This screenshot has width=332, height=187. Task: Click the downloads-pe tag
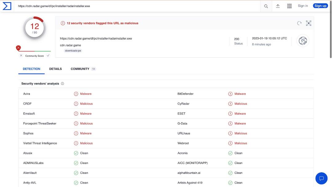73,51
